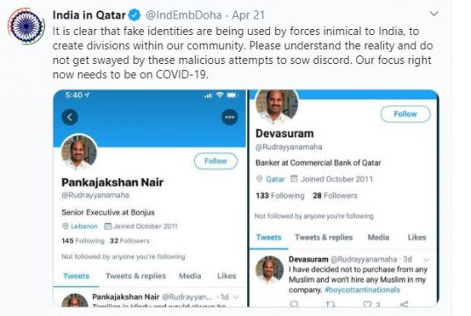Viewport: 471px width, 316px height.
Task: Switch to Media tab on Pankajakshan profile
Action: click(189, 276)
